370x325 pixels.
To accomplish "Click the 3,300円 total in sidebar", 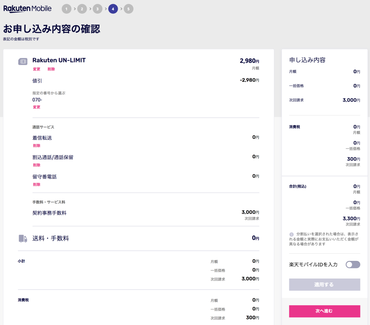I will [351, 219].
